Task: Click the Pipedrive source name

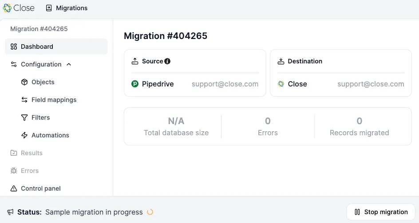Action: pos(158,84)
